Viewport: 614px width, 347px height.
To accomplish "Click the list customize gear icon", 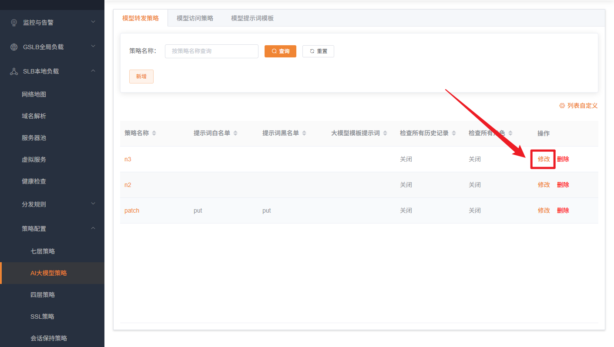I will (562, 106).
